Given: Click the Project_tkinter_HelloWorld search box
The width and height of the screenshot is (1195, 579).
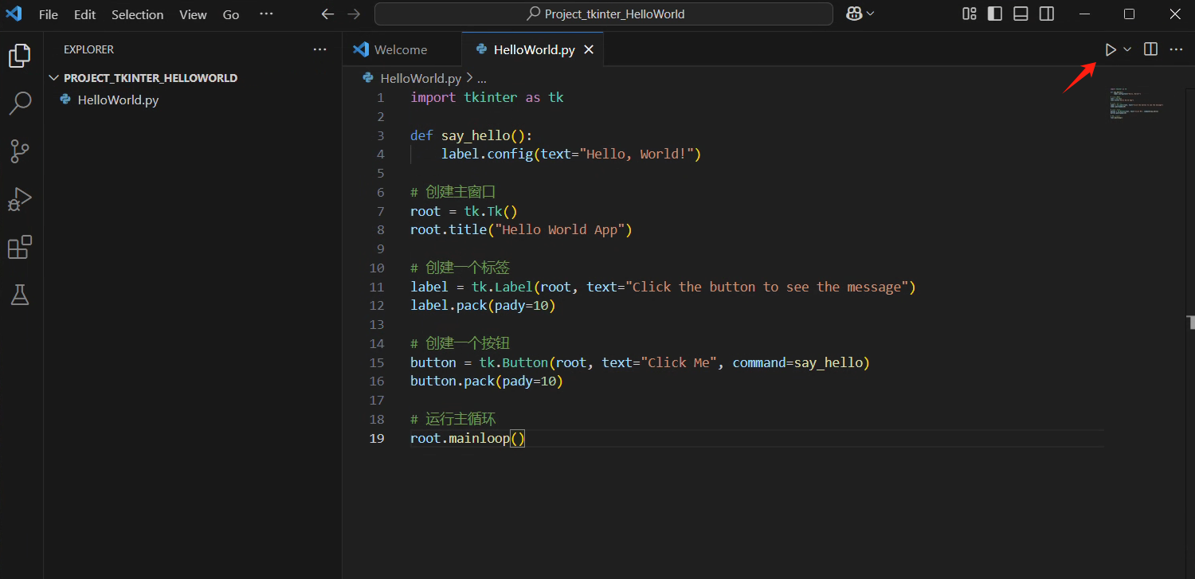Looking at the screenshot, I should tap(604, 14).
